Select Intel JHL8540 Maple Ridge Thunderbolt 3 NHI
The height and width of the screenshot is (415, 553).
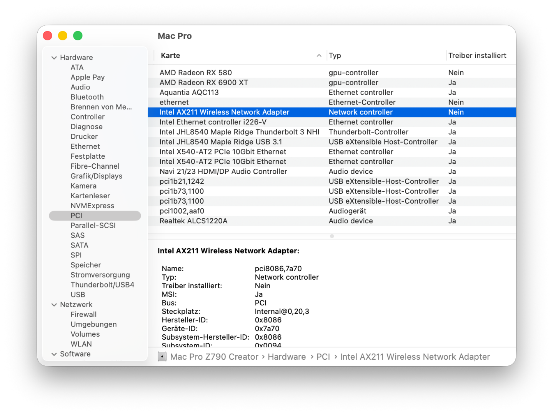click(x=332, y=132)
